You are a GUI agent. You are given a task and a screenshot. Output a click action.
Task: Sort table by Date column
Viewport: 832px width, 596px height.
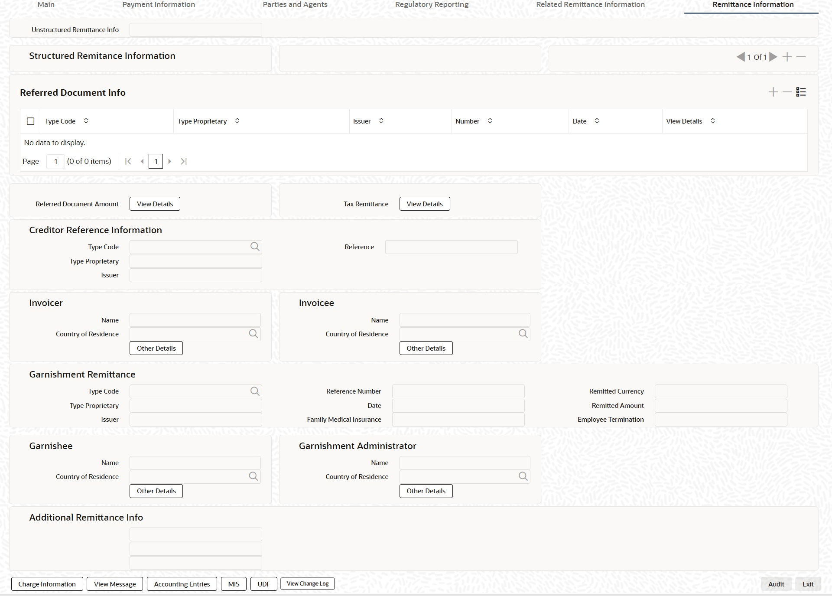(597, 121)
